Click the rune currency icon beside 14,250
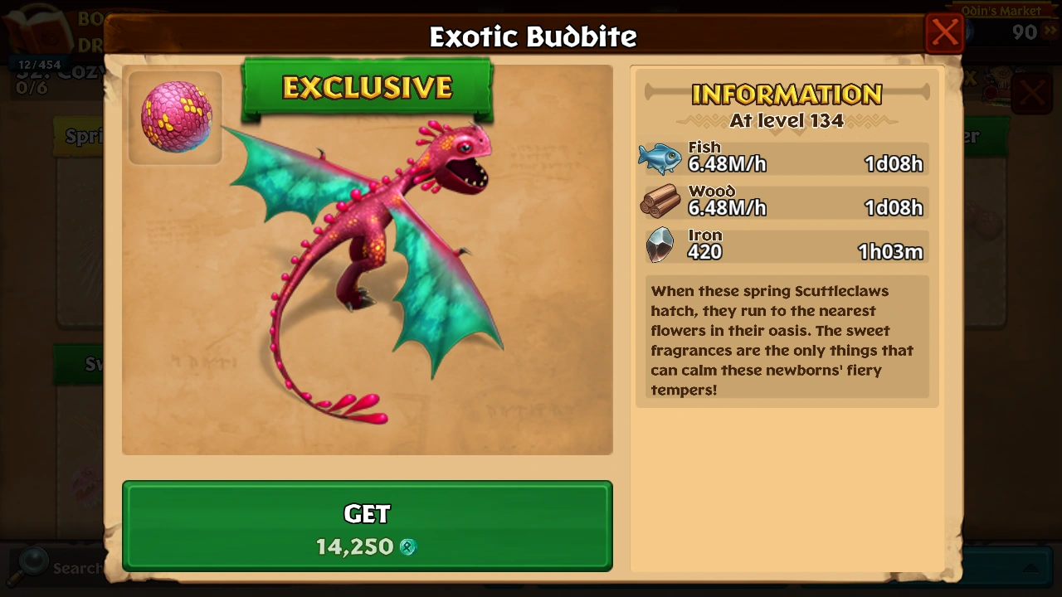This screenshot has width=1062, height=597. pos(407,547)
